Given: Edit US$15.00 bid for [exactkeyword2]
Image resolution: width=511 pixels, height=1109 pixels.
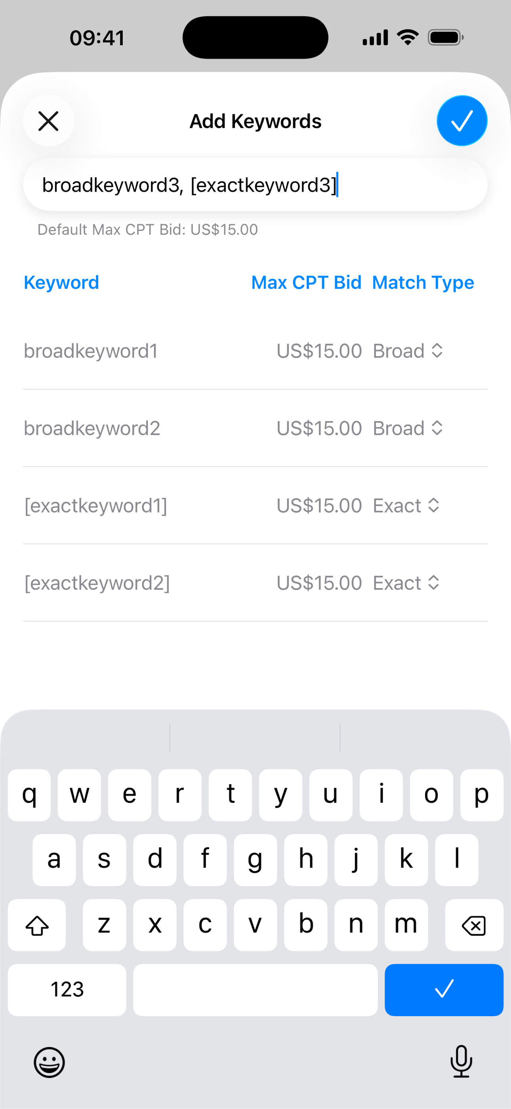Looking at the screenshot, I should (319, 583).
